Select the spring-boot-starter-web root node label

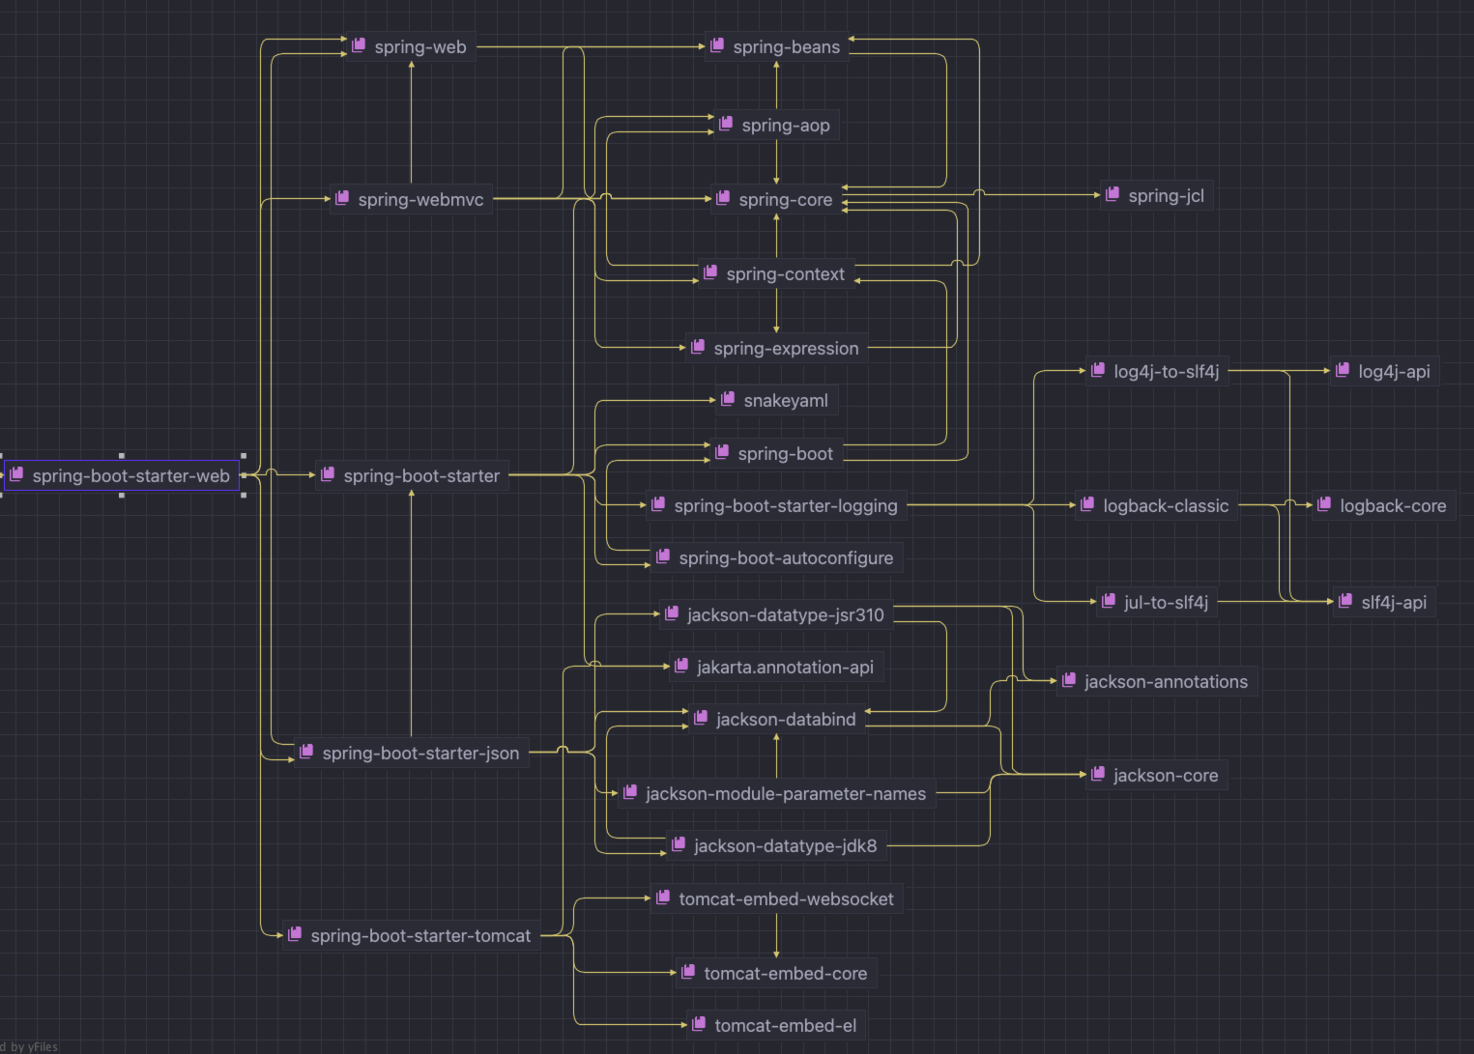131,476
